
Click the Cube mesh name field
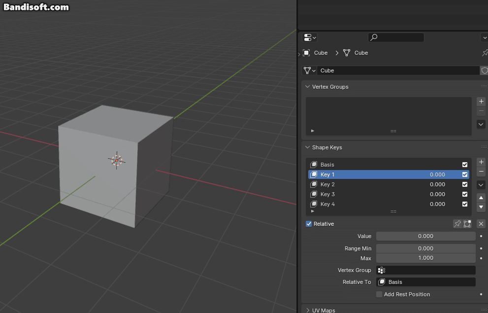click(398, 70)
